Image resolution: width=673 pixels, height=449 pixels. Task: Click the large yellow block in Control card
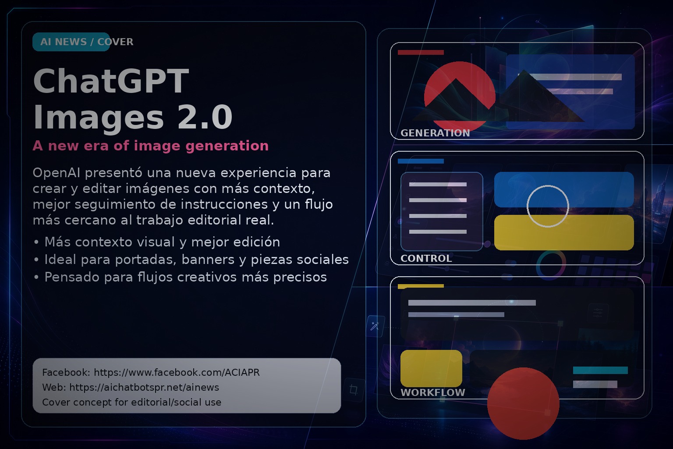pos(564,232)
